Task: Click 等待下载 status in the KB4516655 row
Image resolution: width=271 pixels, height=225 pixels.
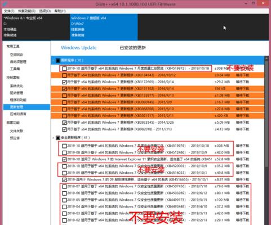Action: point(242,179)
